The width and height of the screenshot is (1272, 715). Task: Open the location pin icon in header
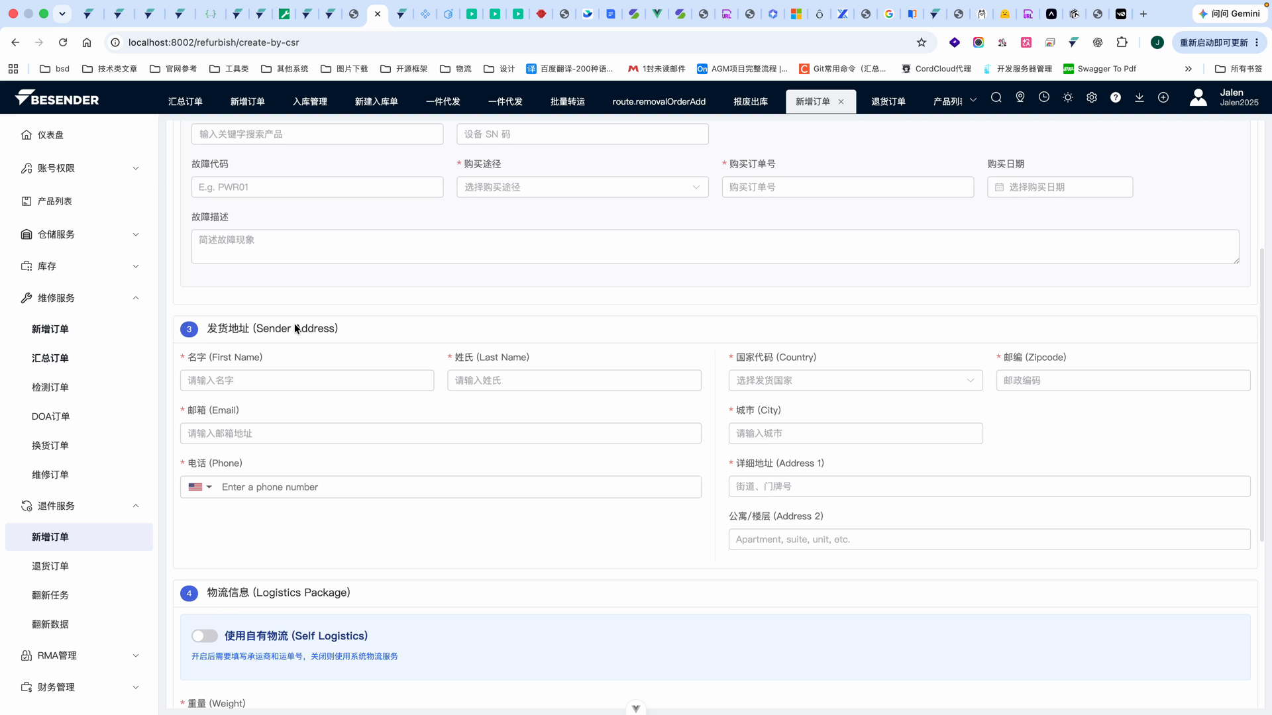1020,98
